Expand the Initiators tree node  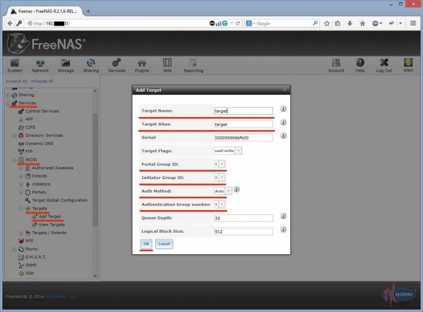click(x=21, y=184)
